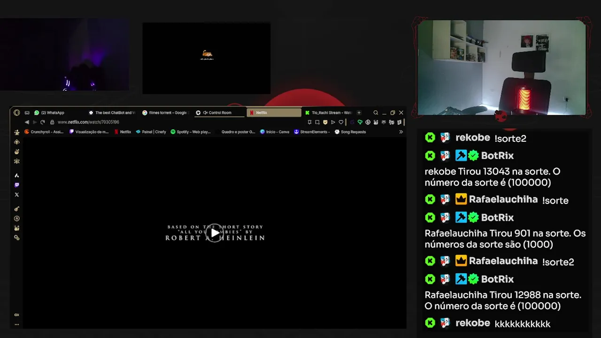Viewport: 601px width, 338px height.
Task: Click the padlock site info icon
Action: pyautogui.click(x=52, y=122)
